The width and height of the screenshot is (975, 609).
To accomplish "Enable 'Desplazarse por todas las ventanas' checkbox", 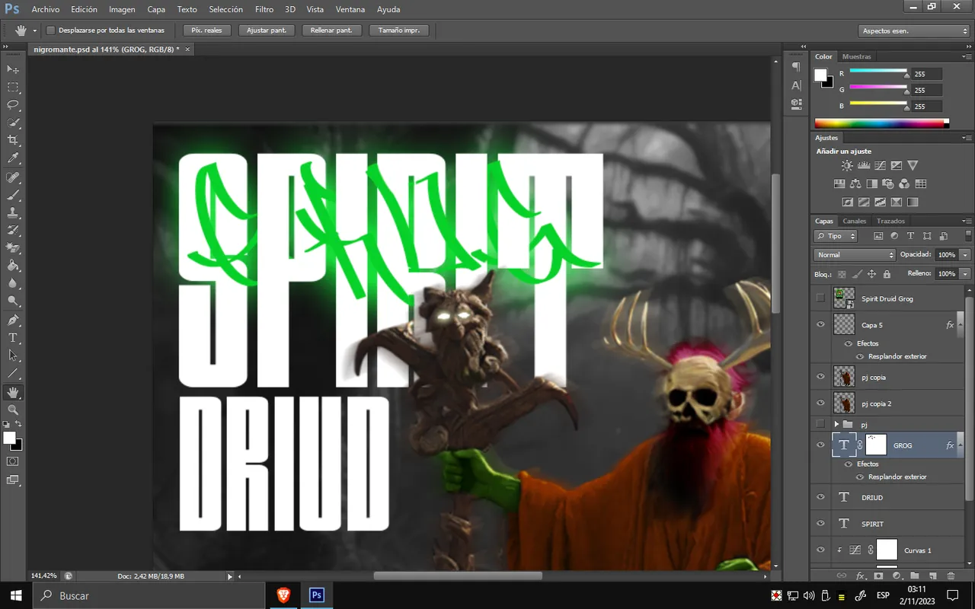I will click(x=51, y=30).
